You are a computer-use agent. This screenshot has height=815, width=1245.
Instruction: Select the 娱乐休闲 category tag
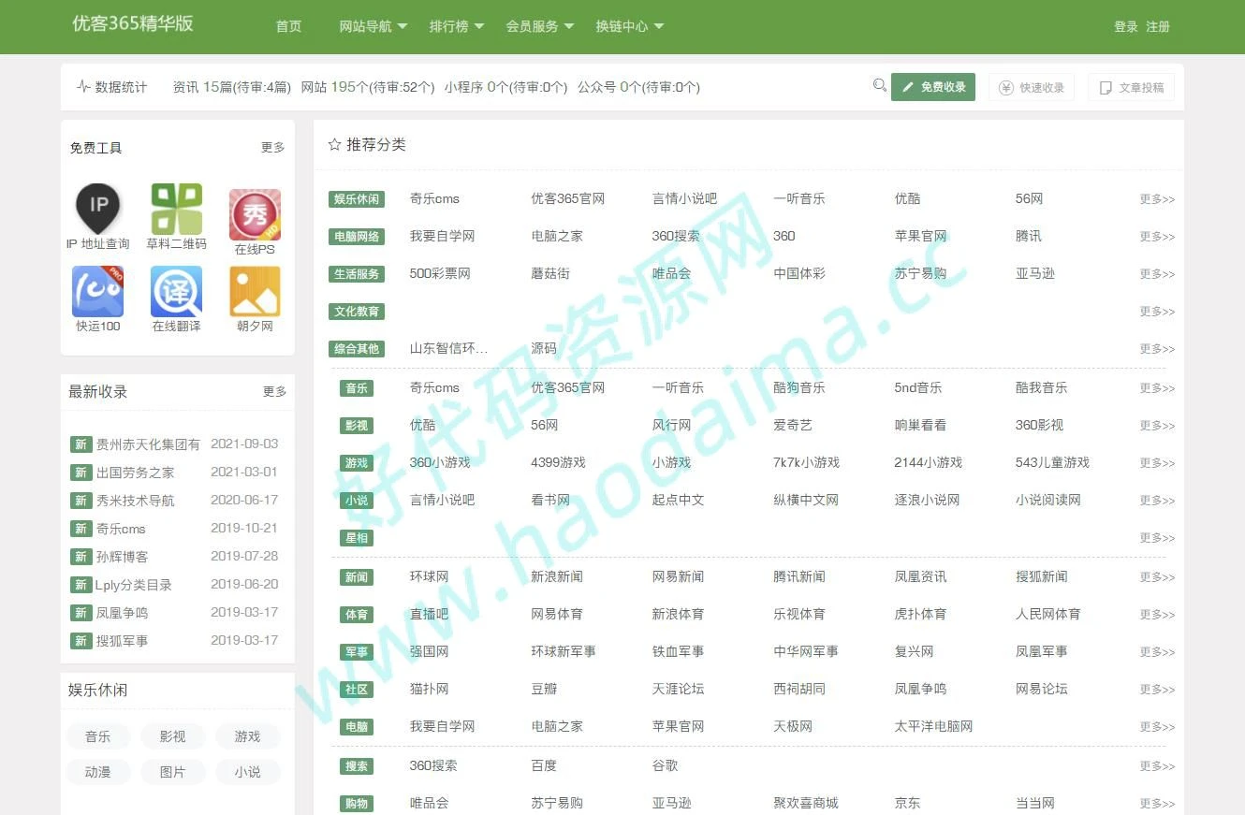pos(357,199)
